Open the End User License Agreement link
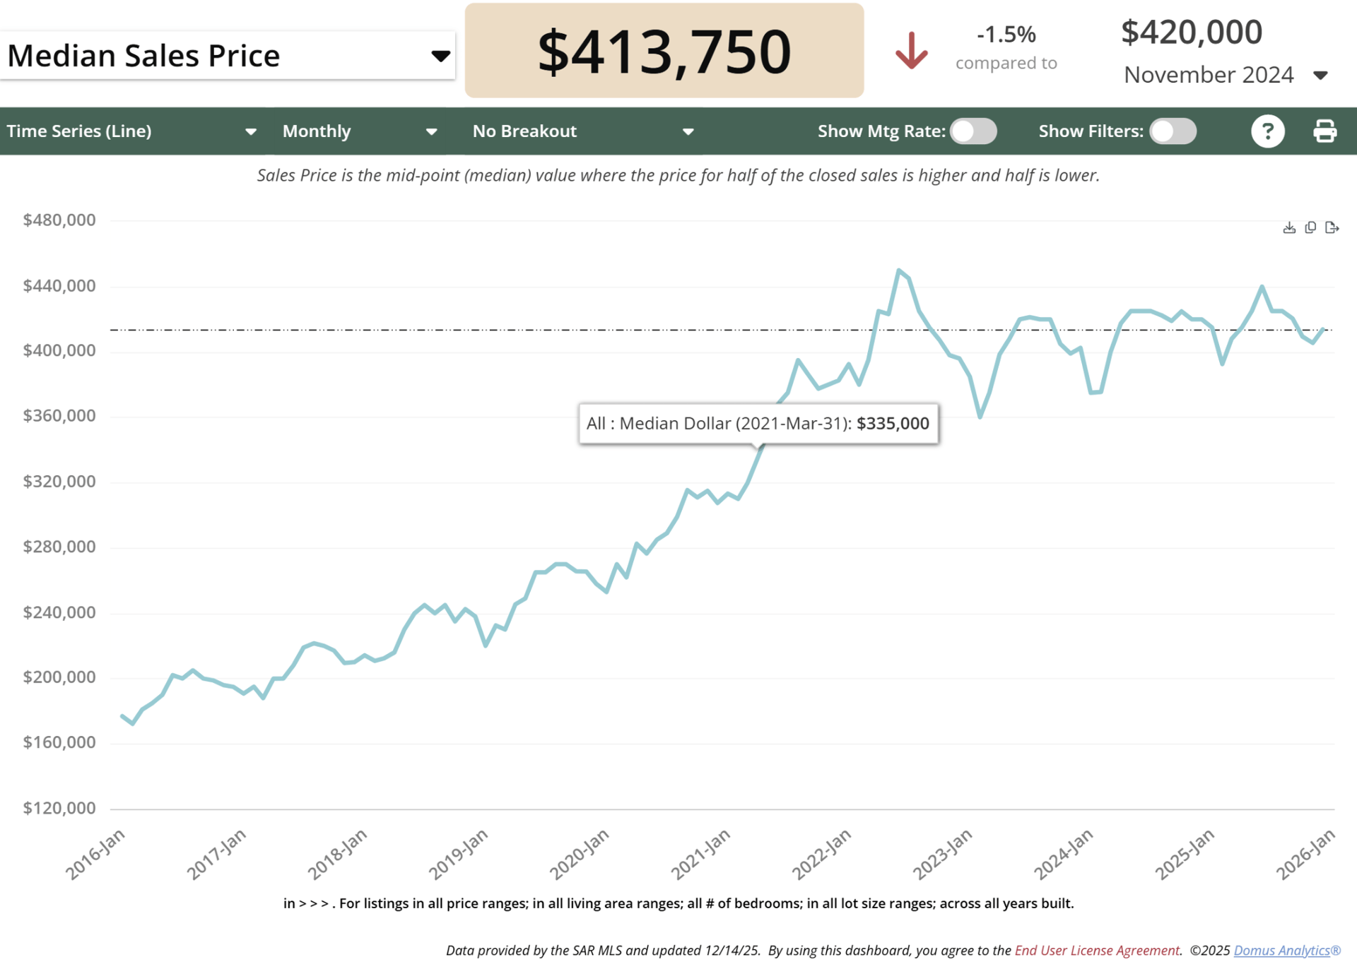 pyautogui.click(x=1097, y=951)
